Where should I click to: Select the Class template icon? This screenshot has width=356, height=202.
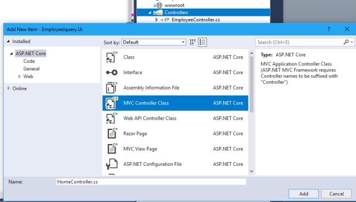(x=112, y=57)
